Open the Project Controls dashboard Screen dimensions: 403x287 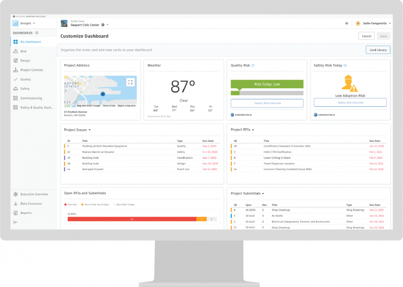tap(34, 70)
